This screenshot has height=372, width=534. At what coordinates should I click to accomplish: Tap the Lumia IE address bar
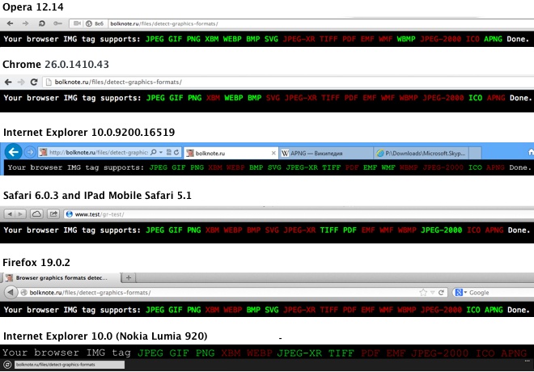pyautogui.click(x=70, y=365)
